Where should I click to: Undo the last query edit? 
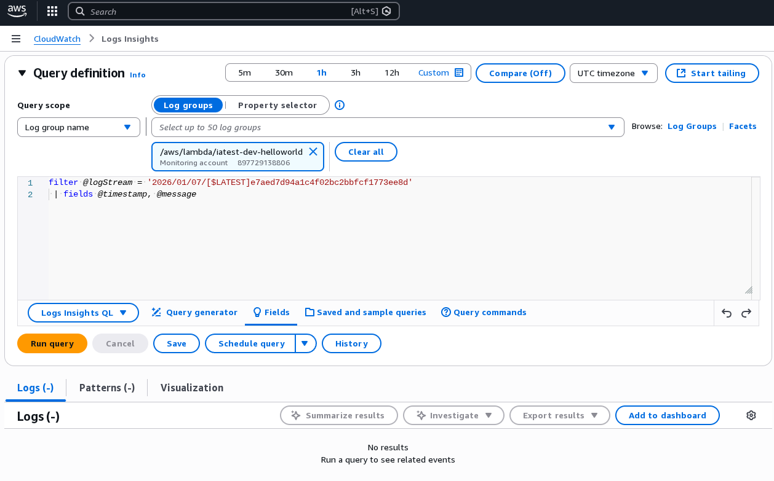pyautogui.click(x=727, y=313)
